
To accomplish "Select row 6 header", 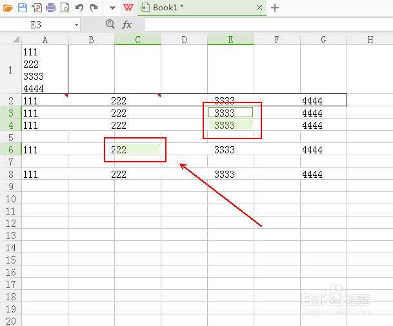I will point(11,149).
